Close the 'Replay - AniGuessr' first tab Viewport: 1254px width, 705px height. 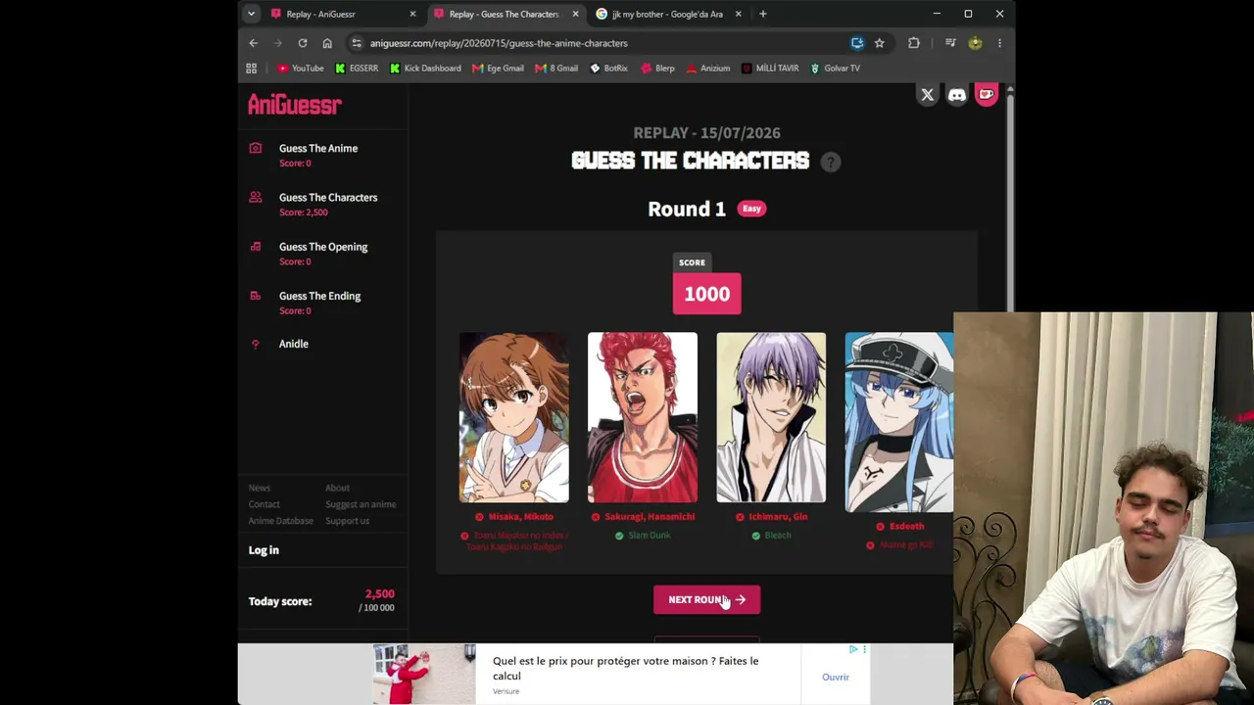412,14
